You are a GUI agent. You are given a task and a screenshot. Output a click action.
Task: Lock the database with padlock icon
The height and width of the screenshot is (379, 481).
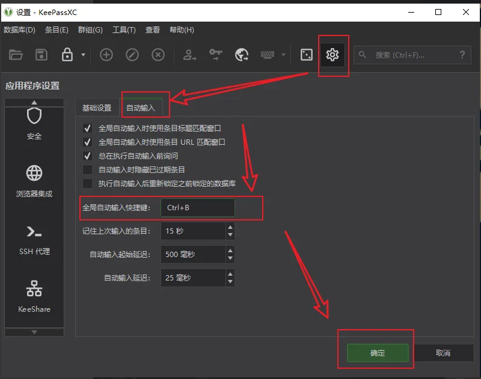(67, 55)
